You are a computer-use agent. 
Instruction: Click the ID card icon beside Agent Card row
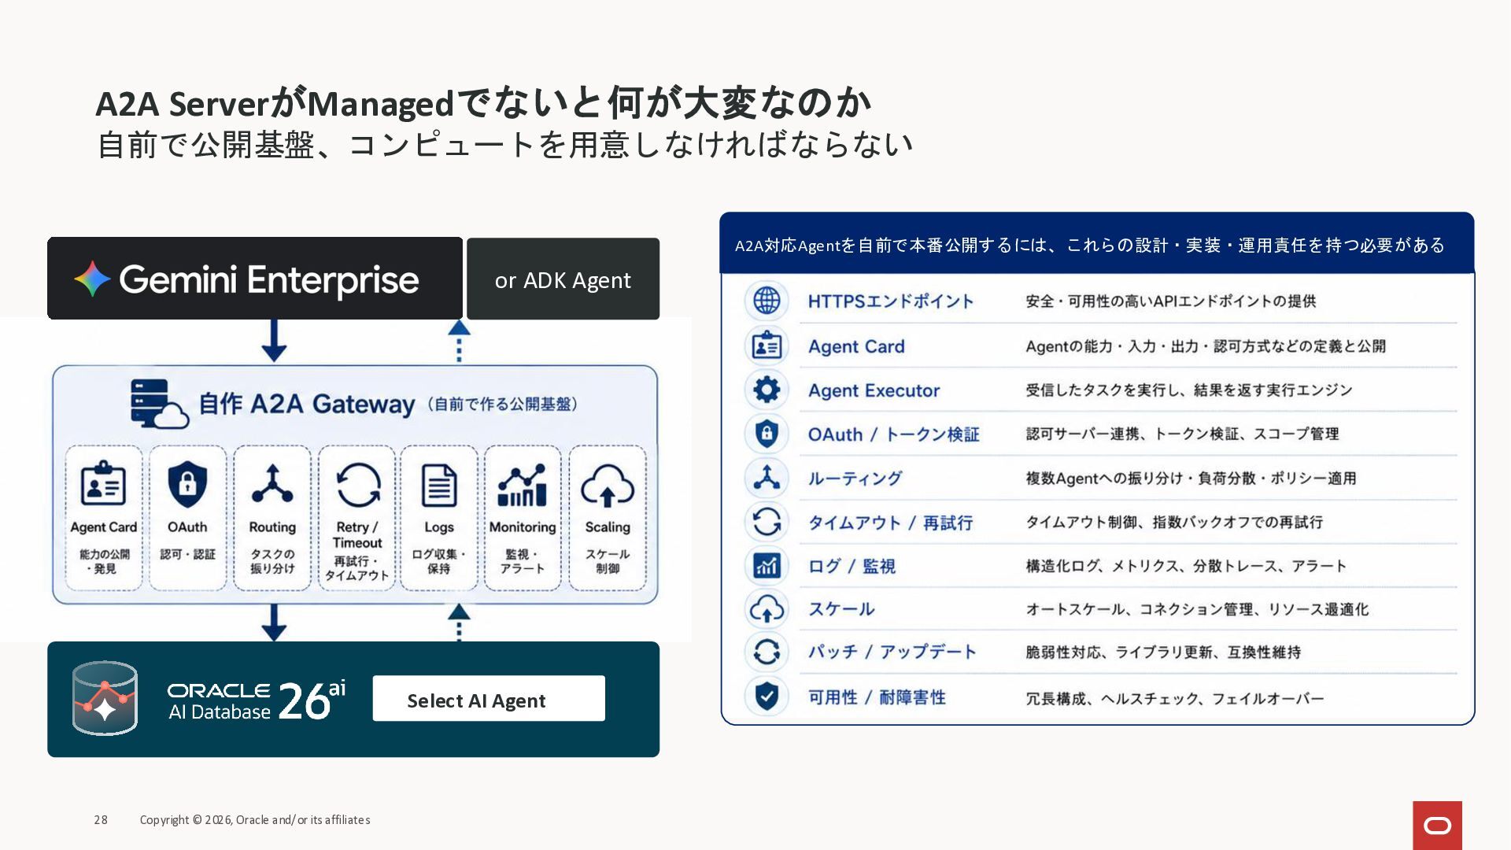[767, 346]
